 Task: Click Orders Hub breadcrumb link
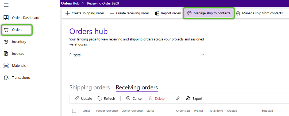pos(70,3)
